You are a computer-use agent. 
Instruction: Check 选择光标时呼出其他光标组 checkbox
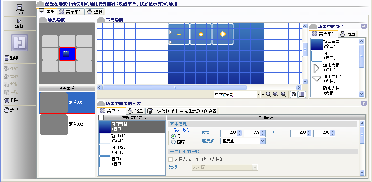170,159
